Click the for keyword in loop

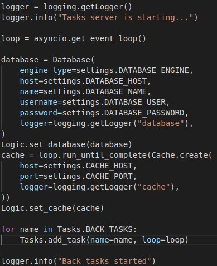(8, 229)
